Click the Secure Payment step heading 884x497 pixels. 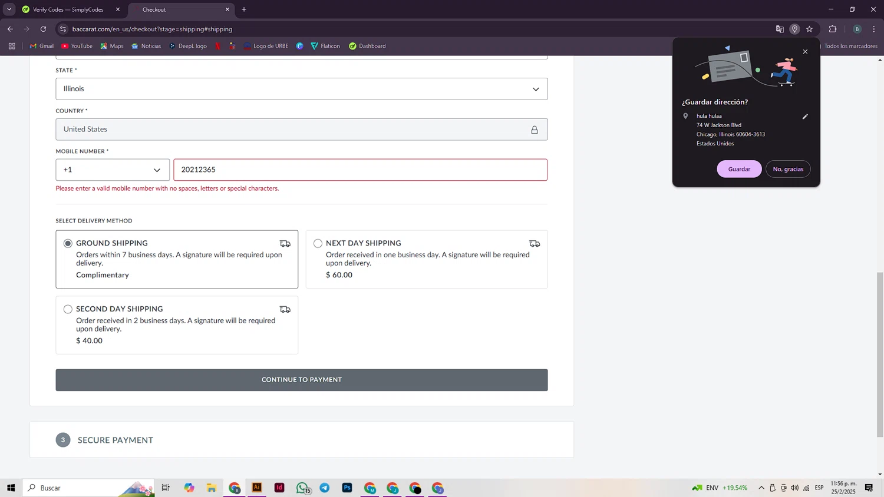(116, 440)
